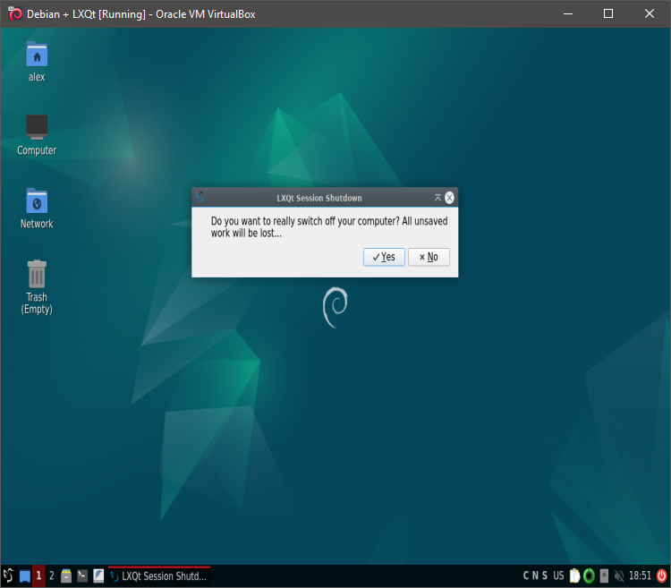Open the removable media eject icon
Screen dimensions: 671x588
604,576
